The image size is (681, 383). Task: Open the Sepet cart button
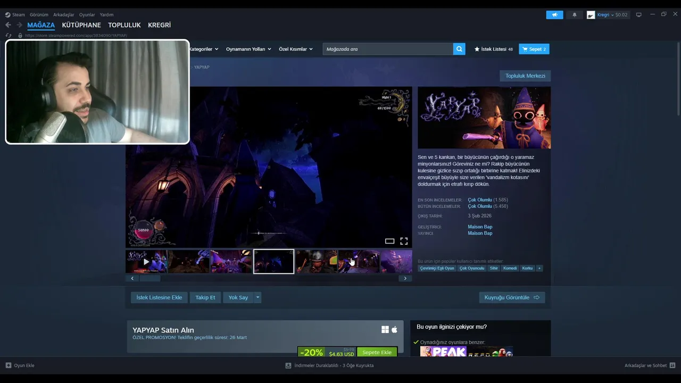[x=534, y=49]
